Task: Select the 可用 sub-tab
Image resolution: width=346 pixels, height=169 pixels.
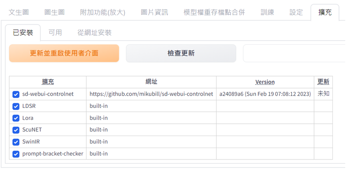Action: pyautogui.click(x=55, y=33)
